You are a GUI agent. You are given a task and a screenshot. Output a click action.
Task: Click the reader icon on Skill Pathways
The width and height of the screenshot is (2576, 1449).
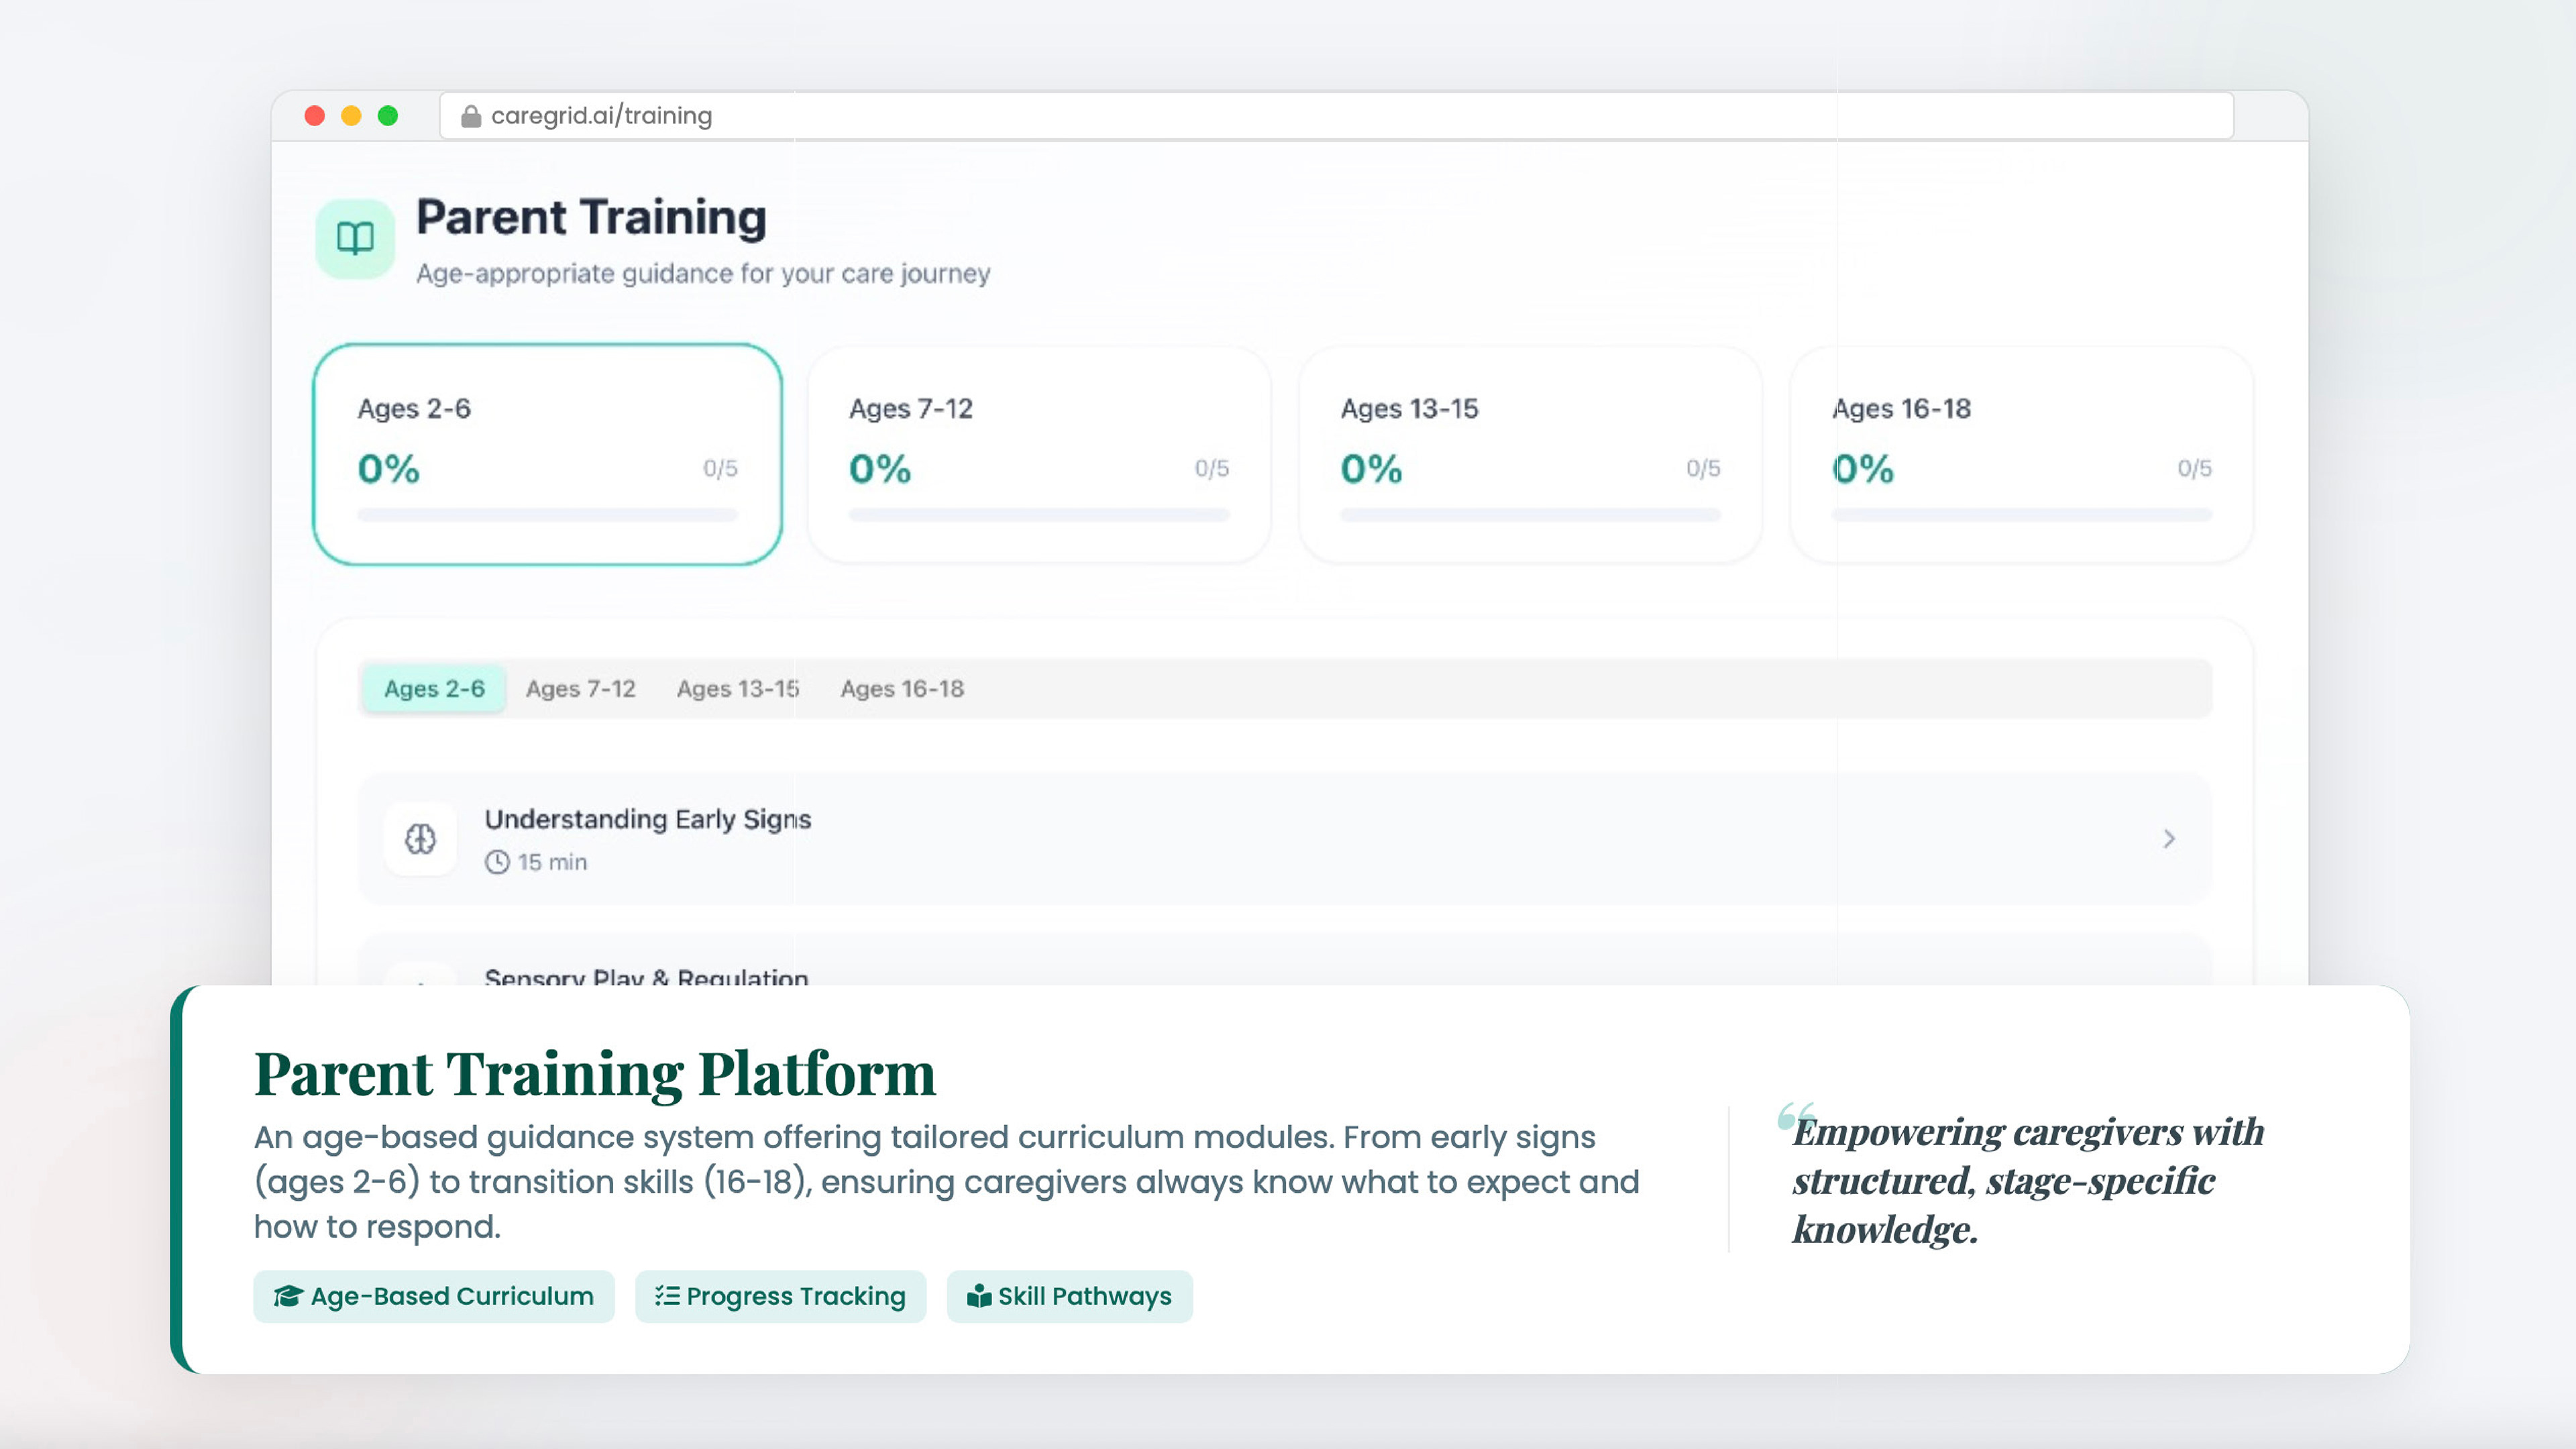point(978,1296)
